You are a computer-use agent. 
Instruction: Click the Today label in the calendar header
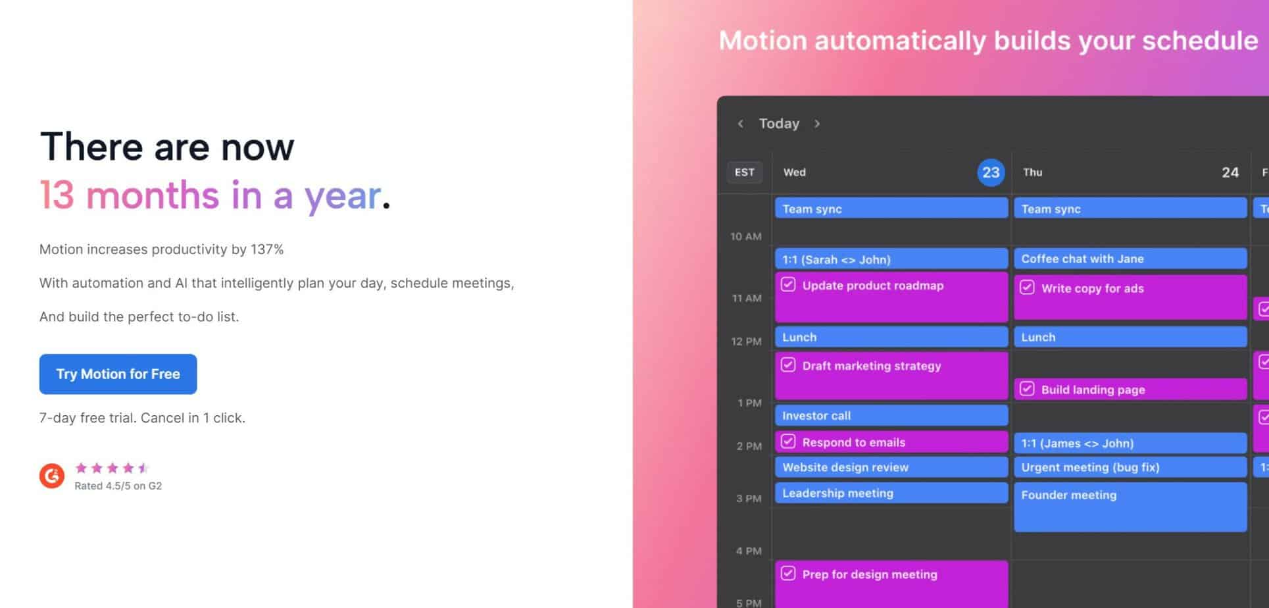click(x=779, y=123)
